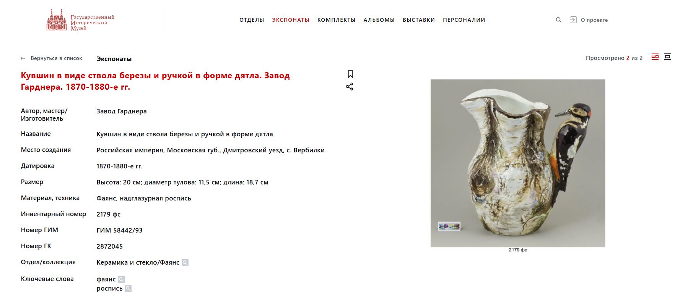
Task: Click the magnifier icon next to фаянс
Action: coord(121,280)
